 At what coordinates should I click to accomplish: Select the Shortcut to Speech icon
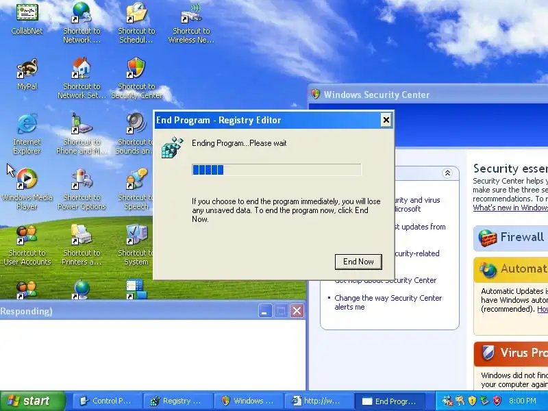click(x=136, y=189)
